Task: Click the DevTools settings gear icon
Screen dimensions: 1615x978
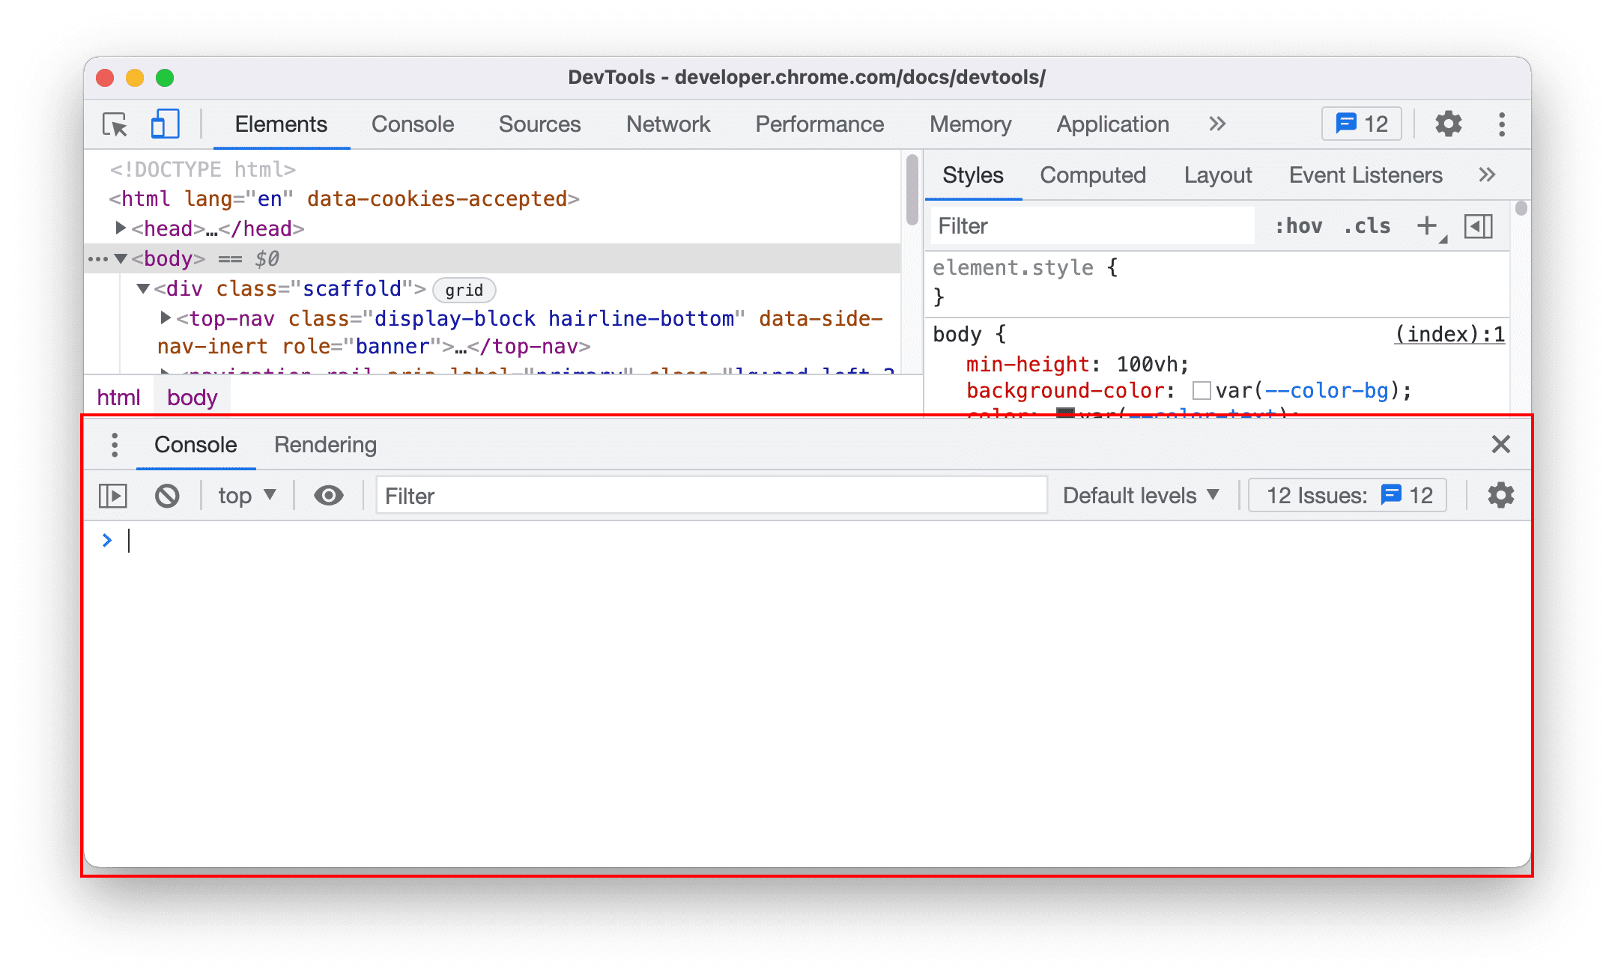Action: click(x=1446, y=124)
